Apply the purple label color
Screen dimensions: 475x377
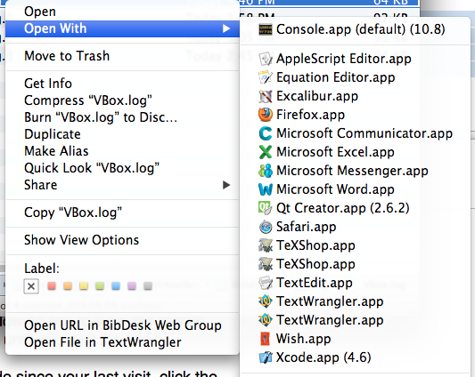pos(132,285)
